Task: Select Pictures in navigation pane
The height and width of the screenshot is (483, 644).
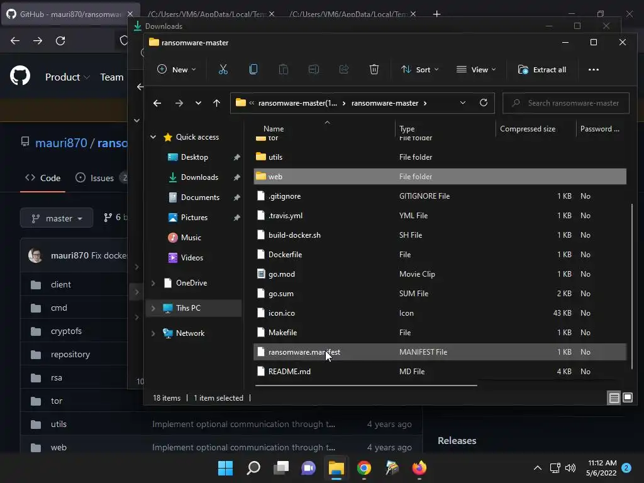Action: 194,217
